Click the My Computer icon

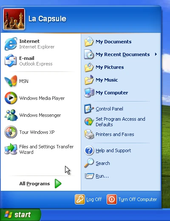click(89, 93)
